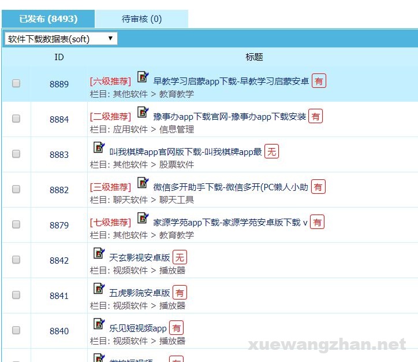418x362 pixels.
Task: Open 叫我棋牌app官网版下载 title link
Action: click(x=185, y=152)
